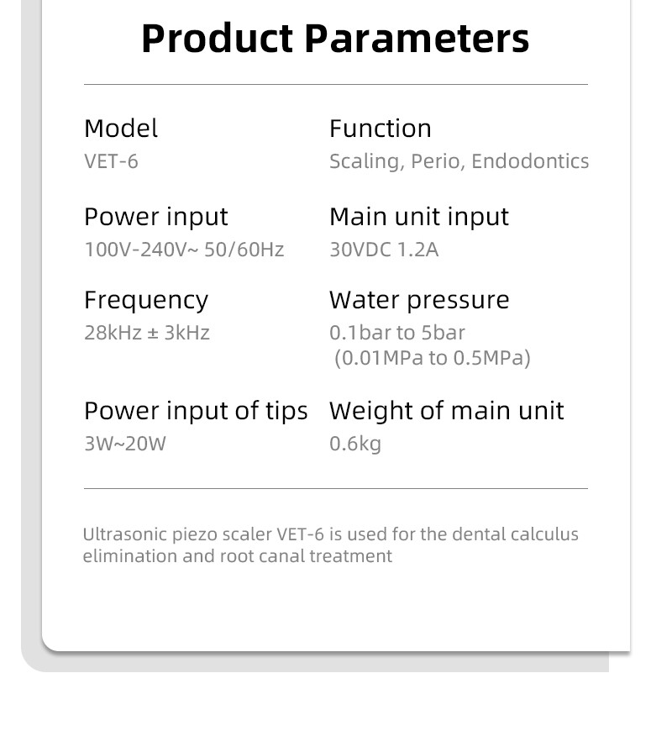
Task: Select the Scaling, Perio, Endodontics text
Action: [459, 161]
